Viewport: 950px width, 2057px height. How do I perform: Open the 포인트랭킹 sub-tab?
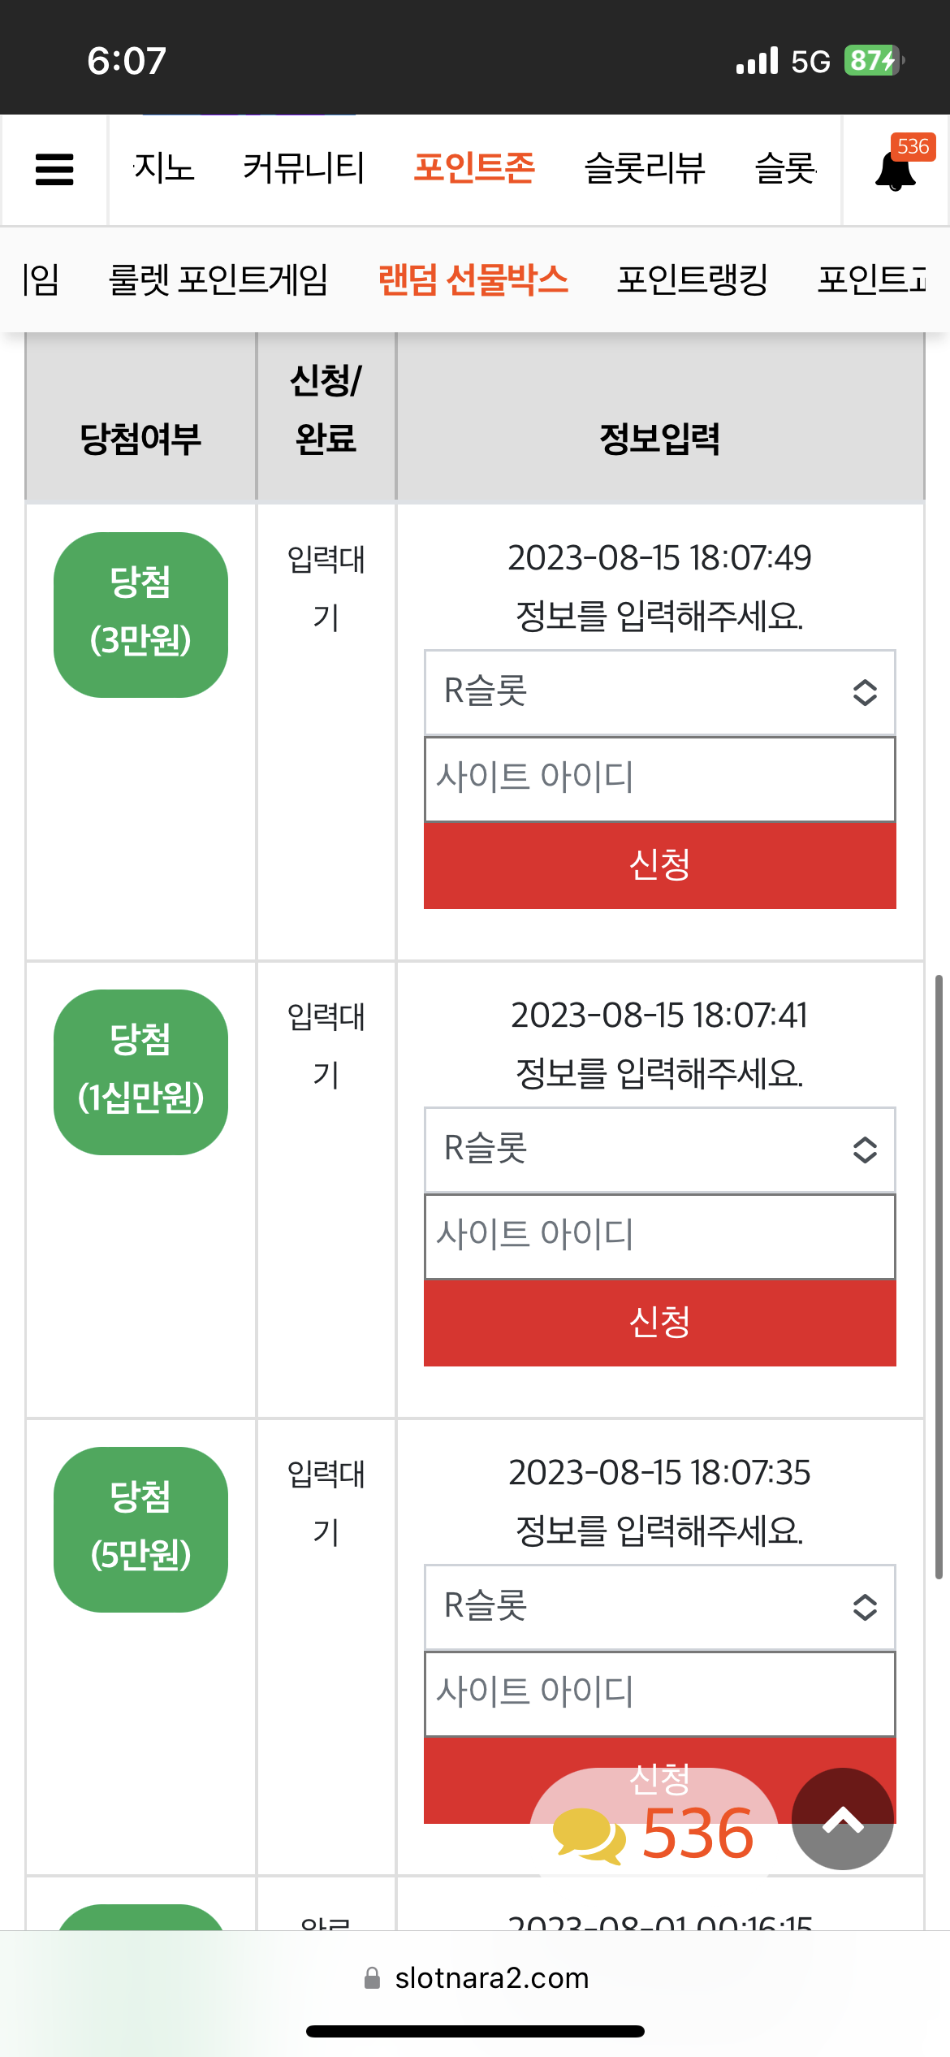point(692,279)
